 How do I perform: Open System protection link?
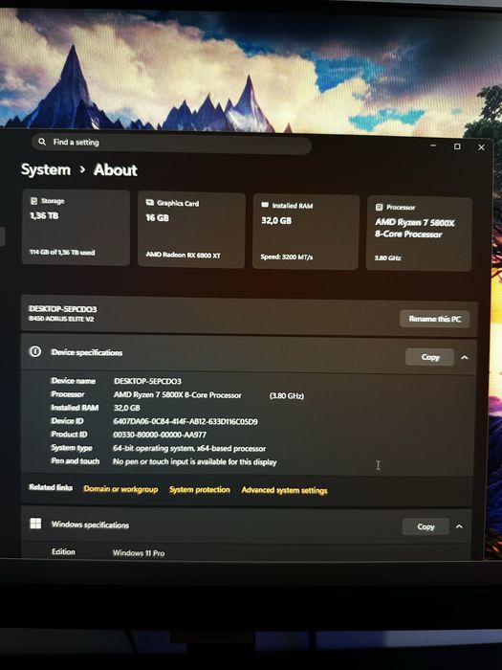199,490
